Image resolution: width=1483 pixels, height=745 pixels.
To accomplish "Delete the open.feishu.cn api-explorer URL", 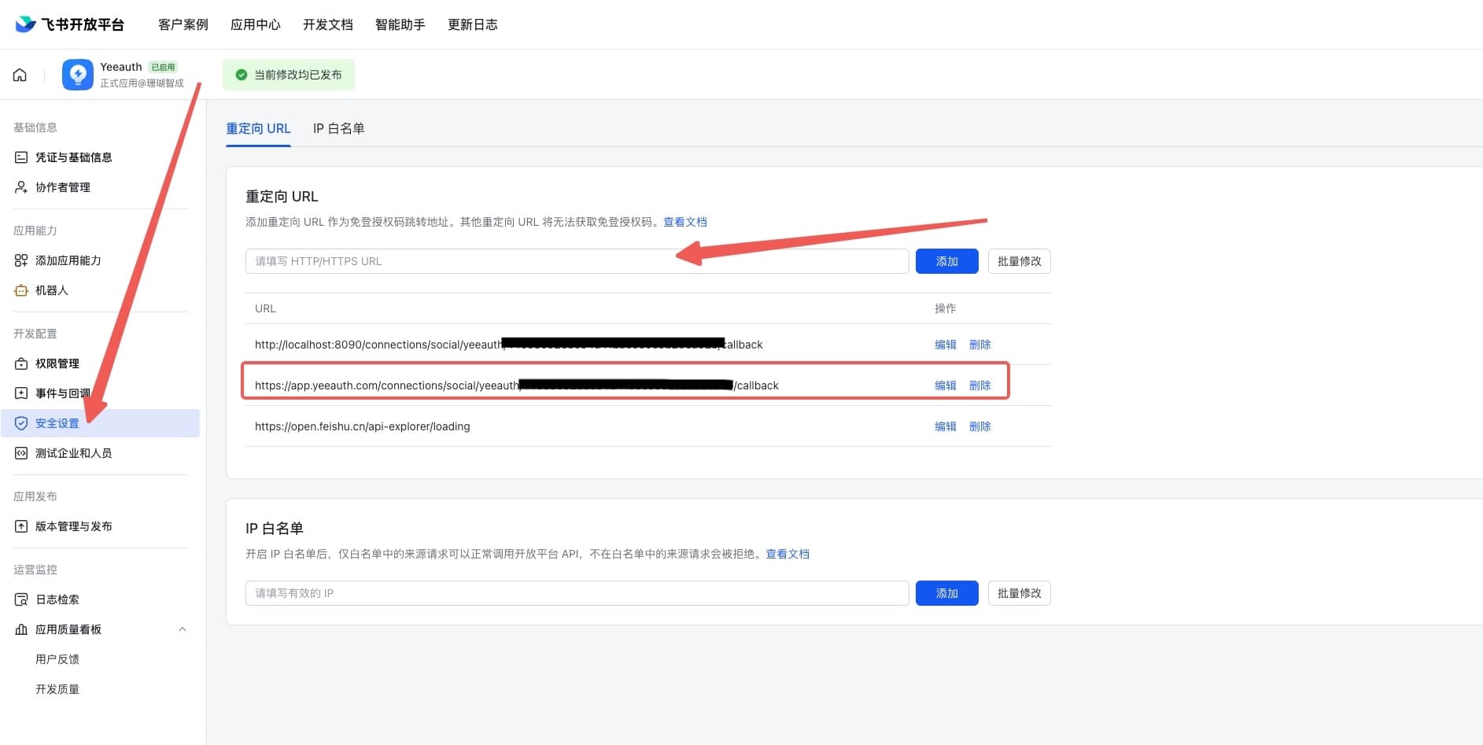I will point(980,426).
